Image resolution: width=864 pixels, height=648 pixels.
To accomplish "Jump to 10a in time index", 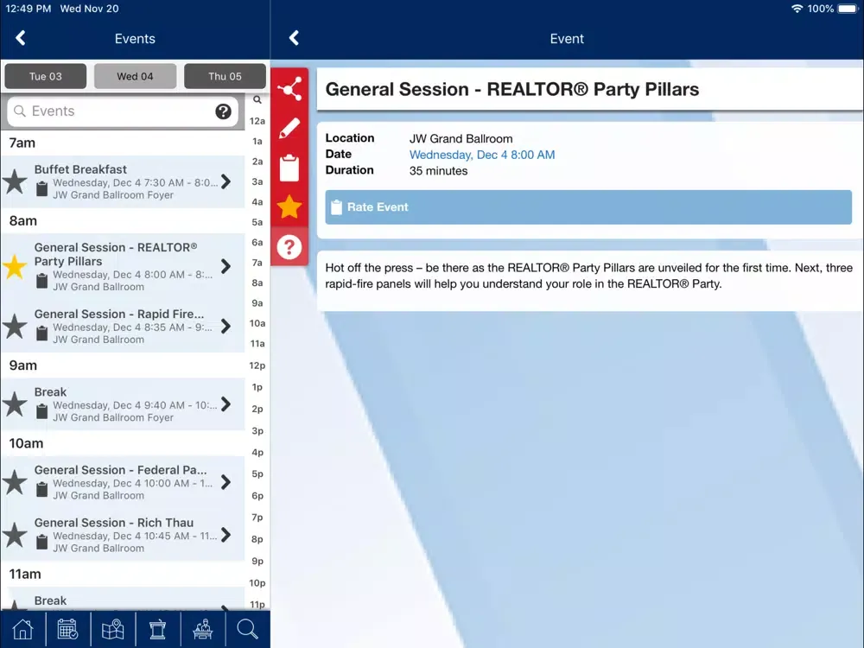I will coord(257,323).
